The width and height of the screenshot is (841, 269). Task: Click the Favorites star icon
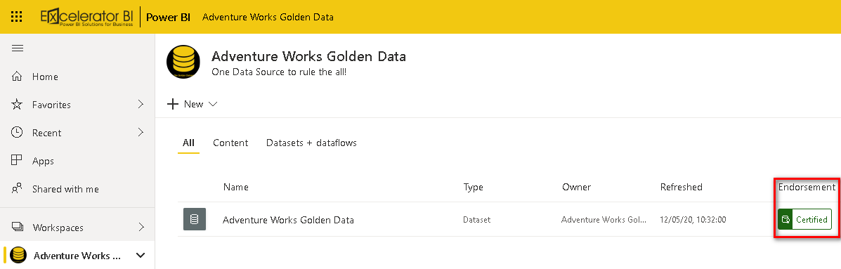(x=17, y=105)
